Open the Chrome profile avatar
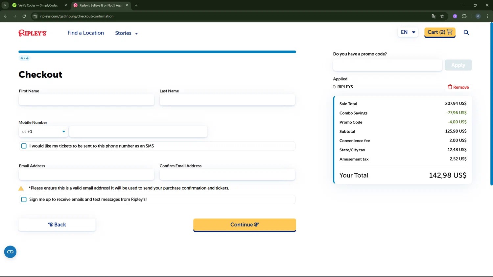 [x=478, y=16]
